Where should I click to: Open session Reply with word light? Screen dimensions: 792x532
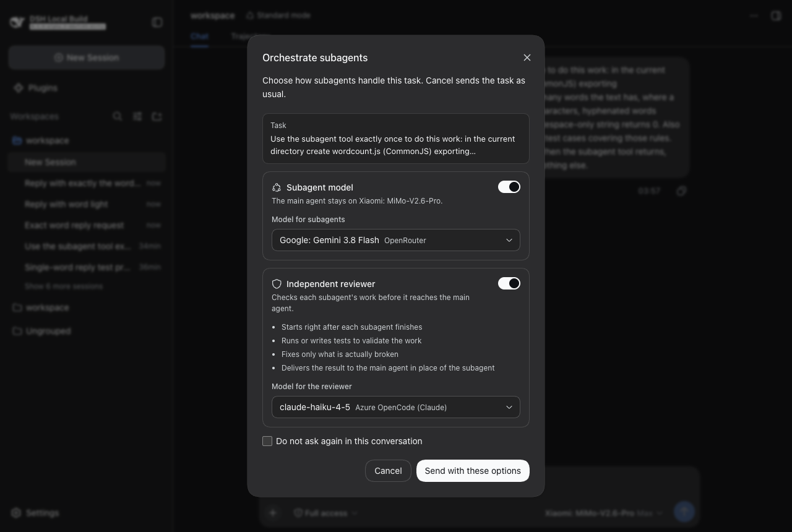[x=87, y=204]
